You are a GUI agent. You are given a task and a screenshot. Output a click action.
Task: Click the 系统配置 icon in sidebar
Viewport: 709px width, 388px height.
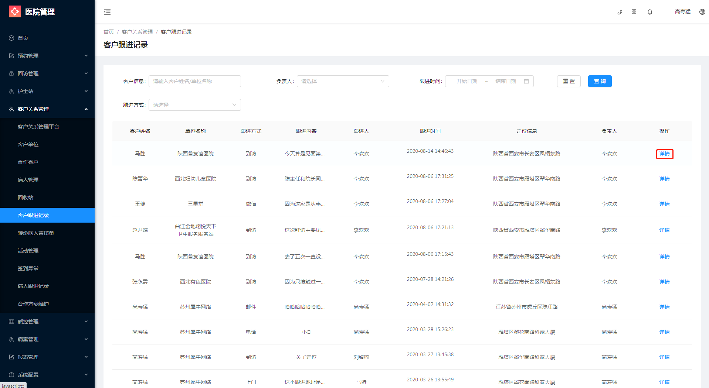[x=11, y=375]
